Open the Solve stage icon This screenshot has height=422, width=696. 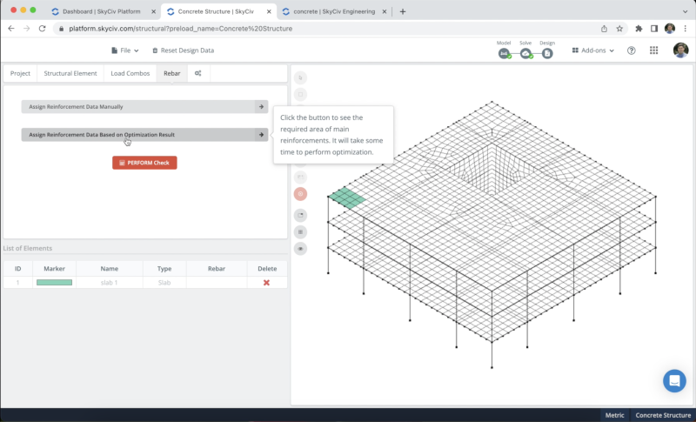[x=525, y=53]
